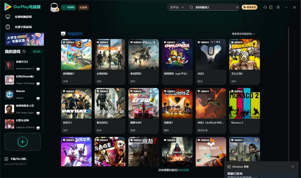Clear the search field text
Viewport: 301px width, 178px height.
pos(237,8)
